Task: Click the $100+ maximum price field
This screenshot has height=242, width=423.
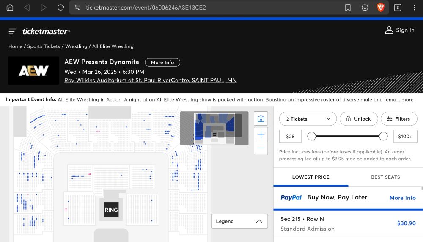Action: tap(405, 136)
